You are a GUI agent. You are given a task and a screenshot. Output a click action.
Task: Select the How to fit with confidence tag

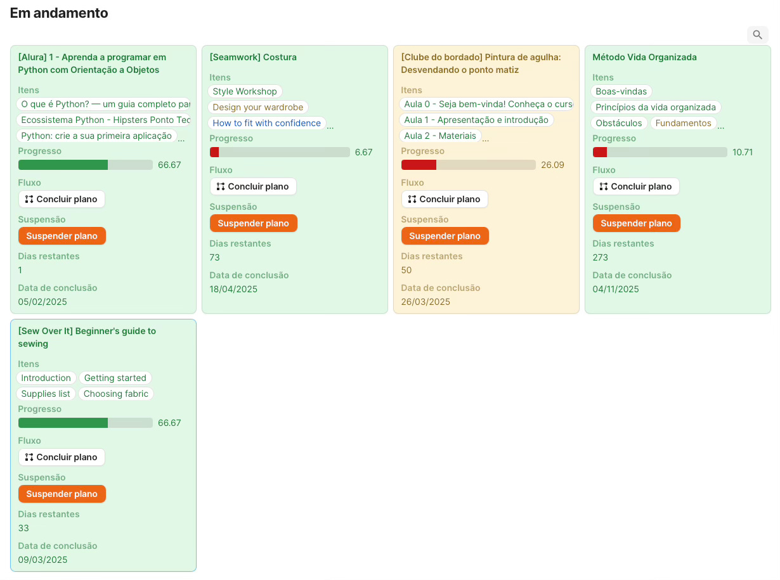tap(267, 123)
